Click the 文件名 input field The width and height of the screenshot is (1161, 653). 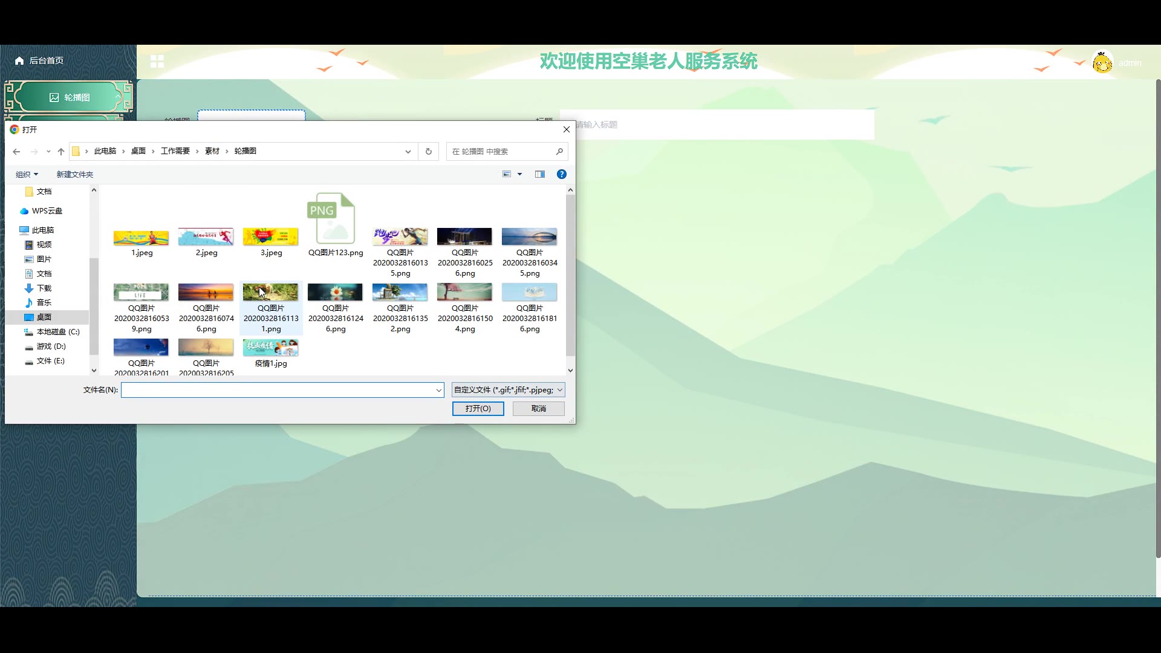click(278, 390)
